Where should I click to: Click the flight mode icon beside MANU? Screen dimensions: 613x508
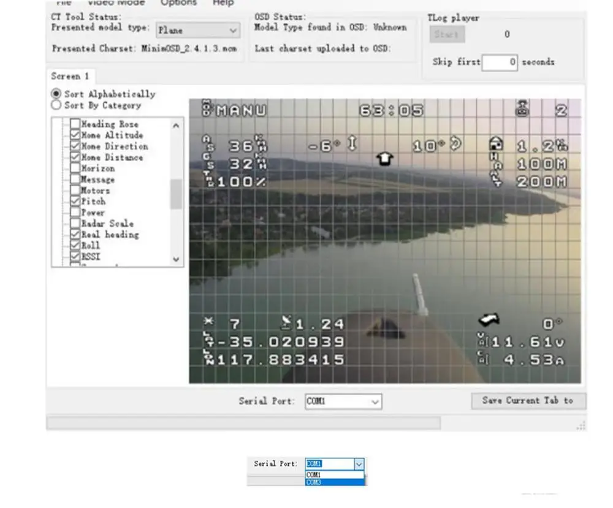(x=207, y=108)
